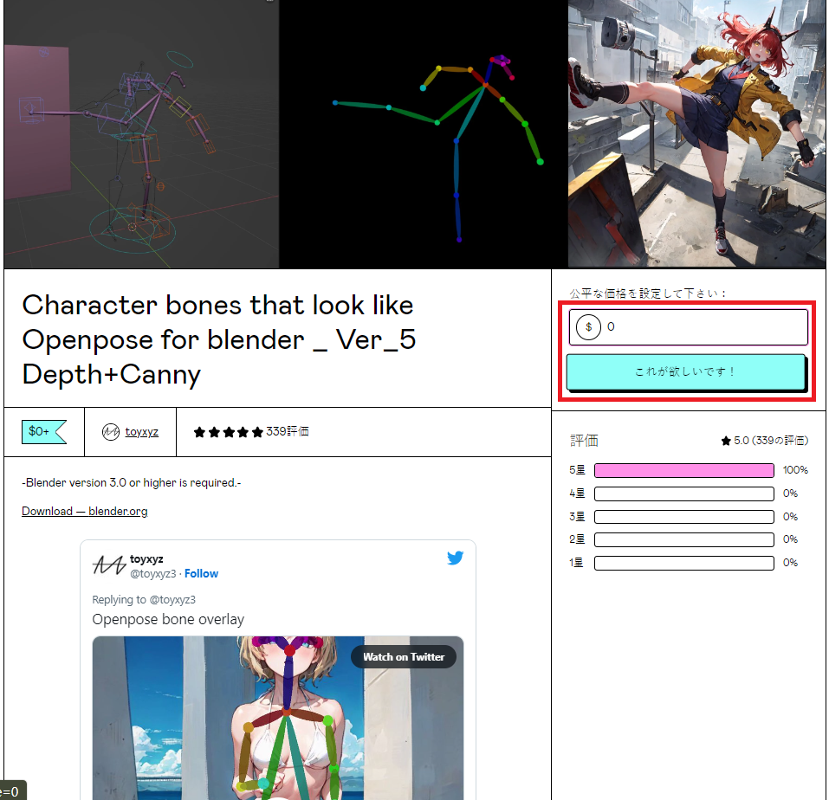
Task: Click the Blender rig viewport preview image
Action: tap(142, 133)
